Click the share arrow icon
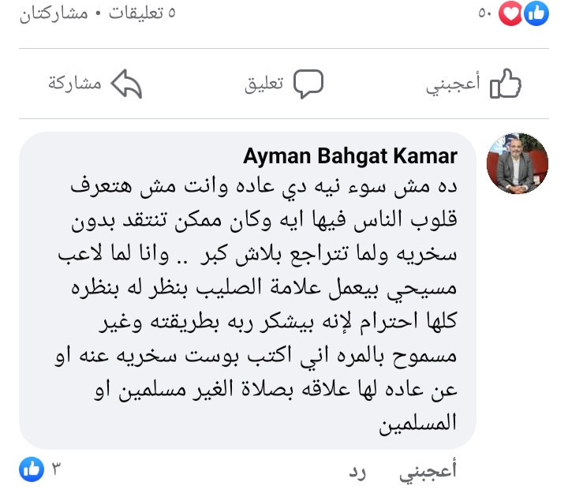 tap(126, 84)
